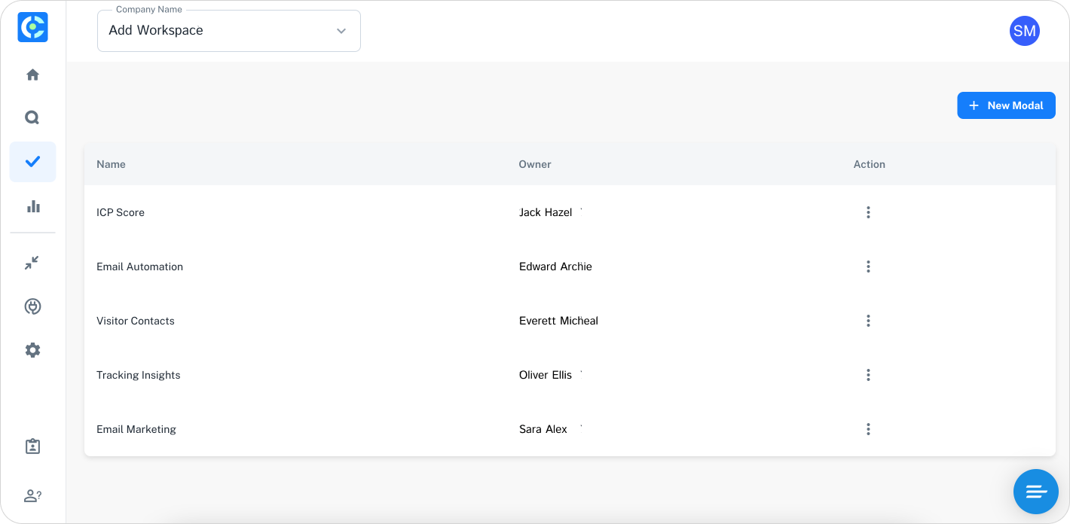1070x524 pixels.
Task: Click the New Modal button
Action: point(1006,105)
